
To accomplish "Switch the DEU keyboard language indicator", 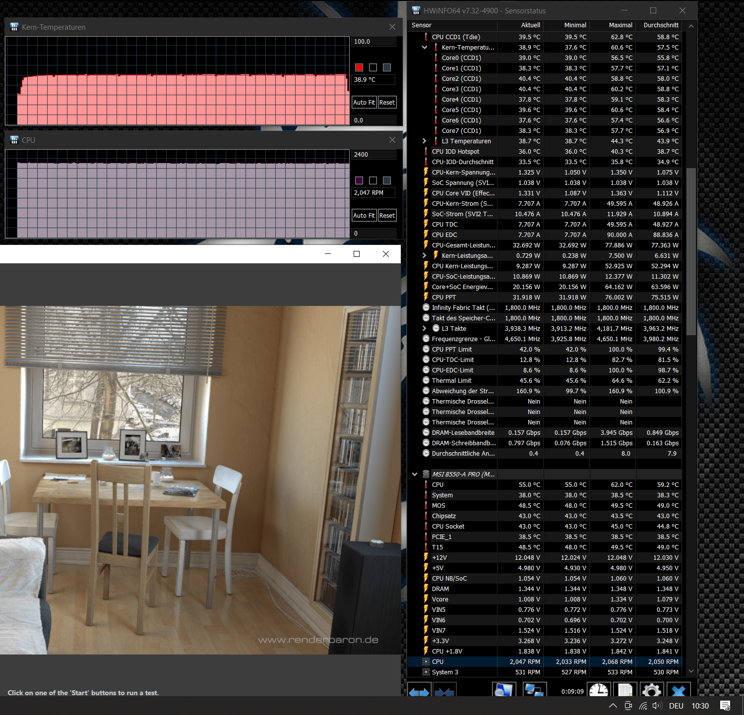I will [x=676, y=706].
